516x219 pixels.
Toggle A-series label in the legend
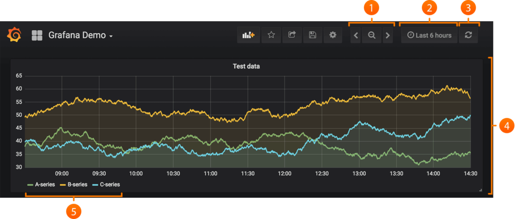coord(45,185)
